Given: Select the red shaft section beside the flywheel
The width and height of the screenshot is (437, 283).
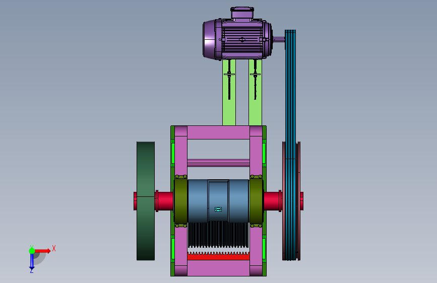Looking at the screenshot, I should [165, 201].
